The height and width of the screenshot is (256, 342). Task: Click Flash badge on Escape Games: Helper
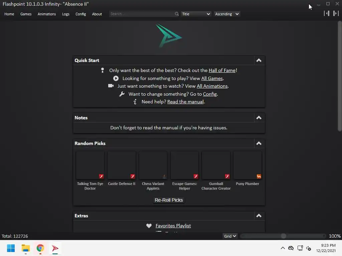tap(196, 176)
